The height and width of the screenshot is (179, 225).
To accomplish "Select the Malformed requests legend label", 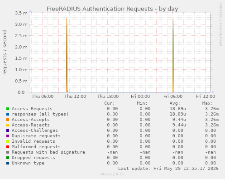I will click(36, 147).
